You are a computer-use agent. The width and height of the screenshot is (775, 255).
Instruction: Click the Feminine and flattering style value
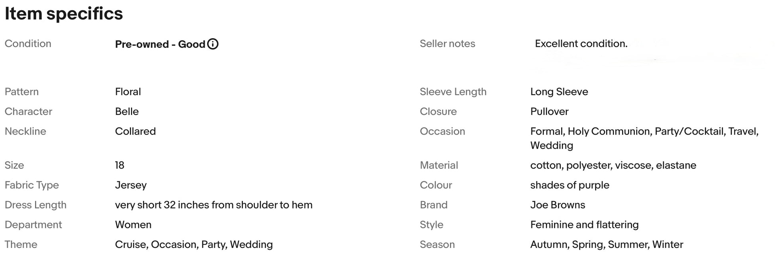(584, 225)
